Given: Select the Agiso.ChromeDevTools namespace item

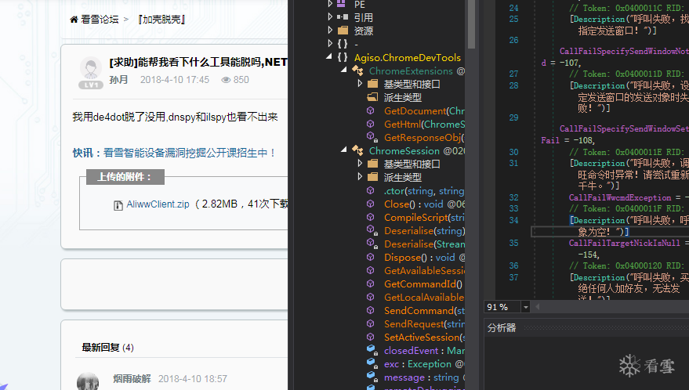Looking at the screenshot, I should (x=408, y=57).
